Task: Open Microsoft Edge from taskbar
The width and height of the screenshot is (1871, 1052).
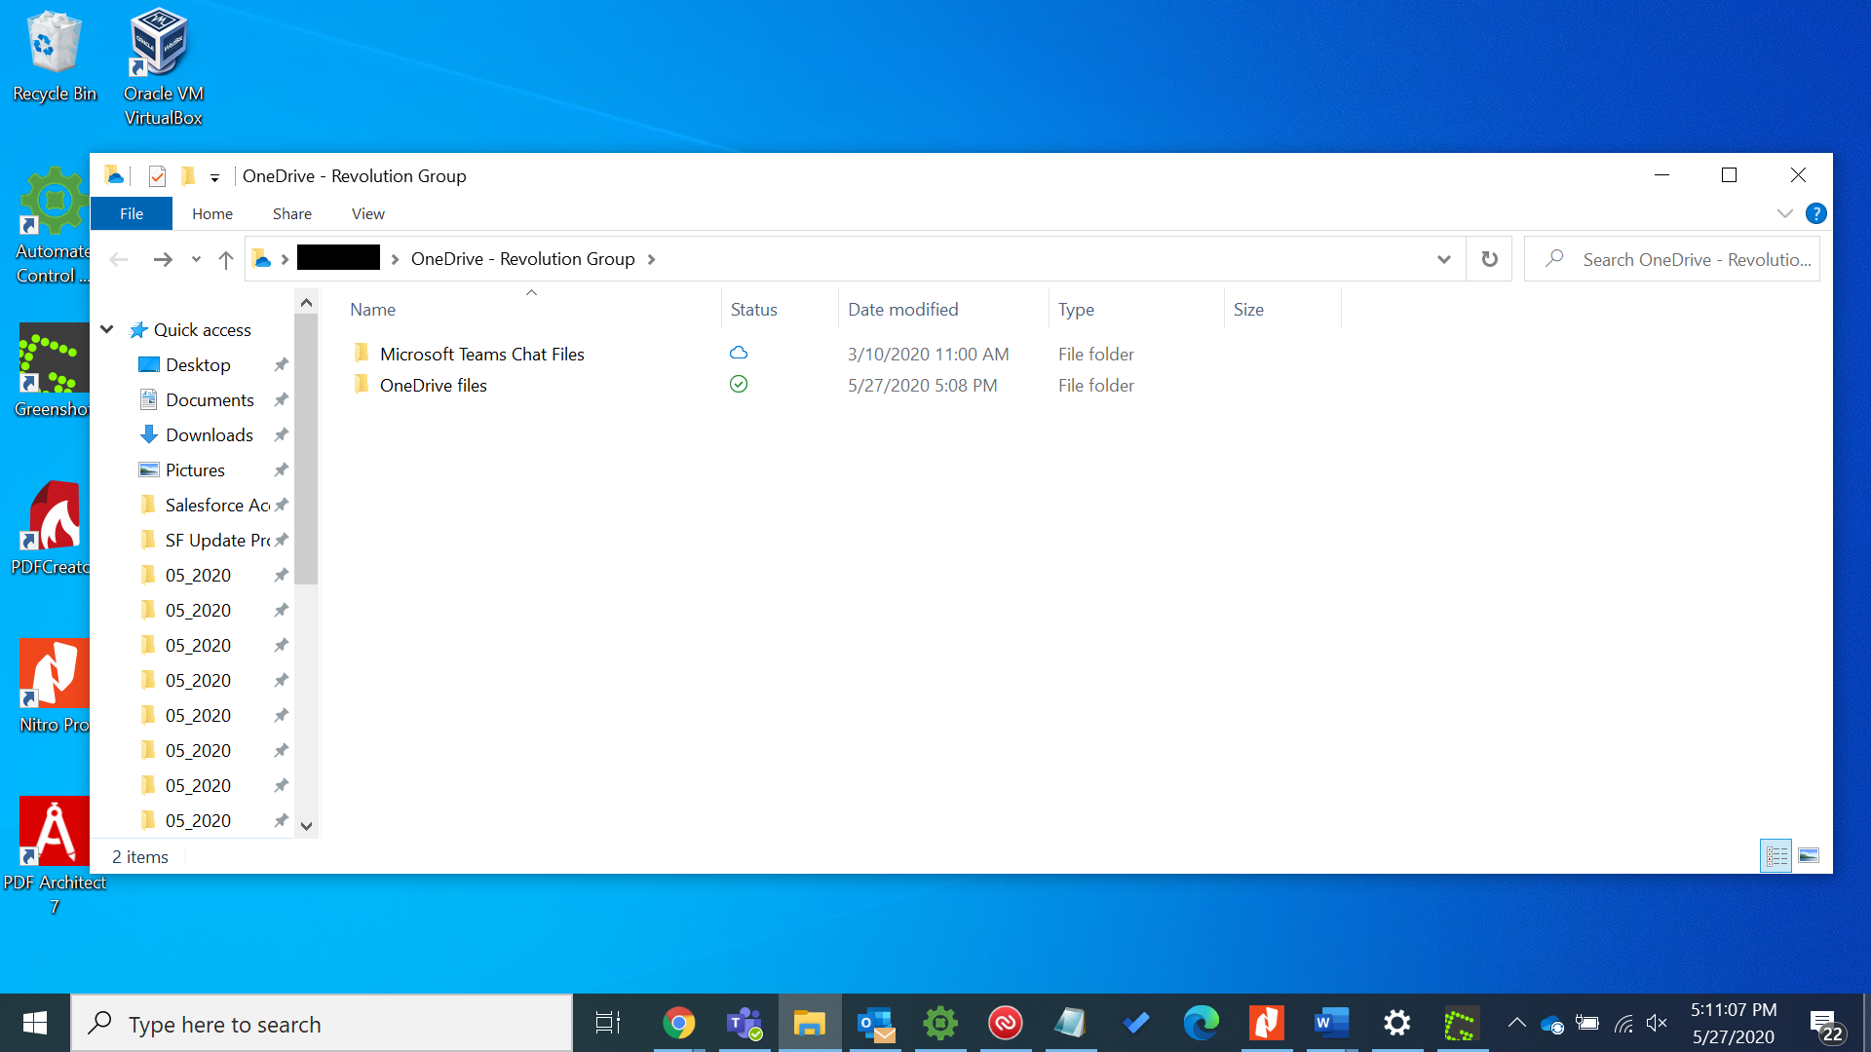Action: click(x=1202, y=1024)
